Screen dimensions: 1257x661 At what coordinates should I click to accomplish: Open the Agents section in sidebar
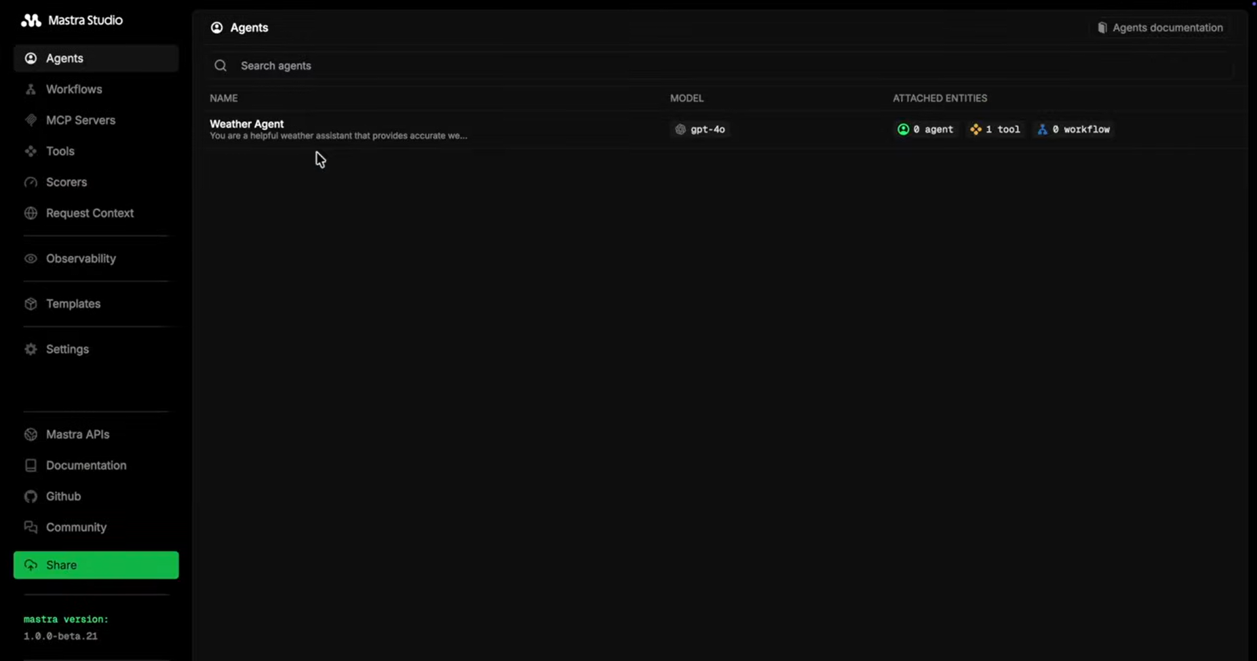(x=96, y=58)
